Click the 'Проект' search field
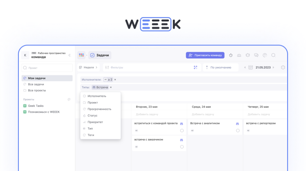The width and height of the screenshot is (306, 171). coord(47,68)
